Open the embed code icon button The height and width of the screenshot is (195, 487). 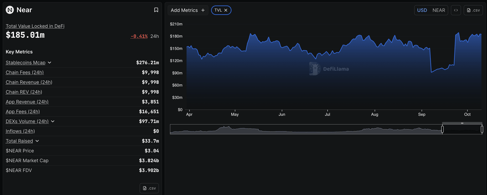click(456, 10)
